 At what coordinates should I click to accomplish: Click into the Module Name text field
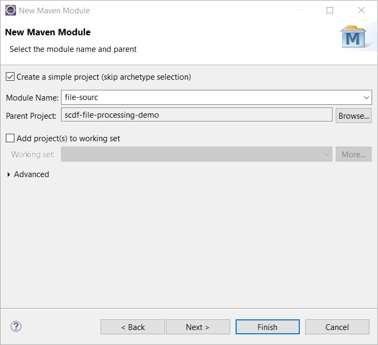pos(211,97)
